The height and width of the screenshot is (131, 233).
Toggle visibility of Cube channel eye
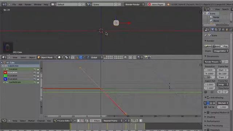8,63
